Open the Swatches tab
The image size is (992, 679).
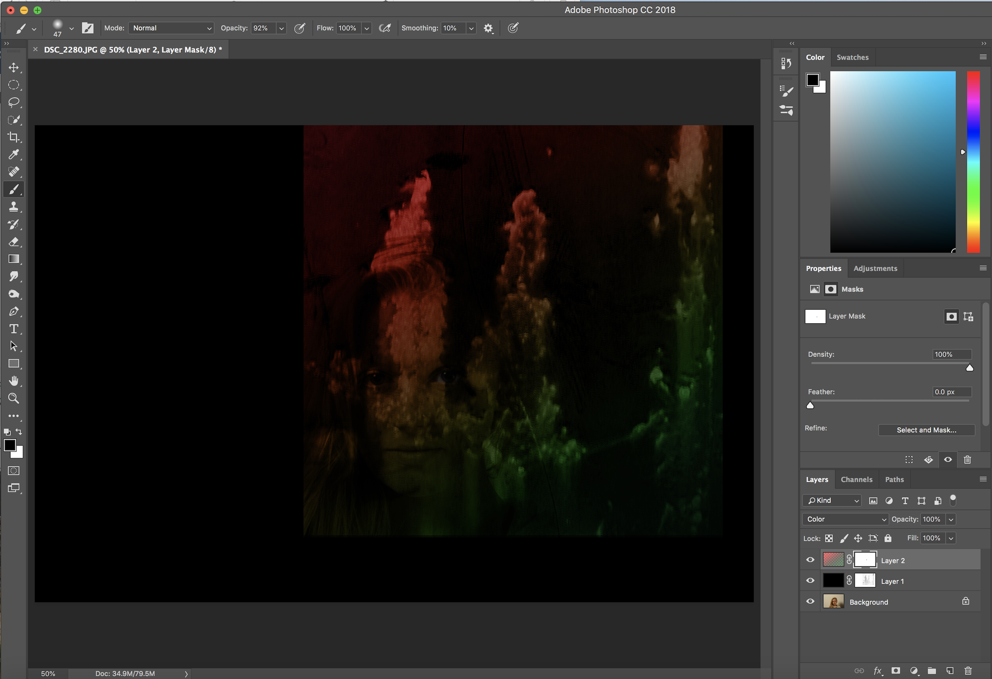click(x=852, y=57)
